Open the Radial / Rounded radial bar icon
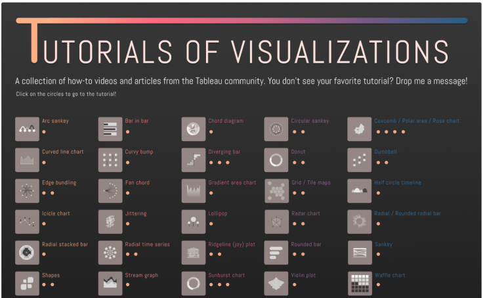 360,222
